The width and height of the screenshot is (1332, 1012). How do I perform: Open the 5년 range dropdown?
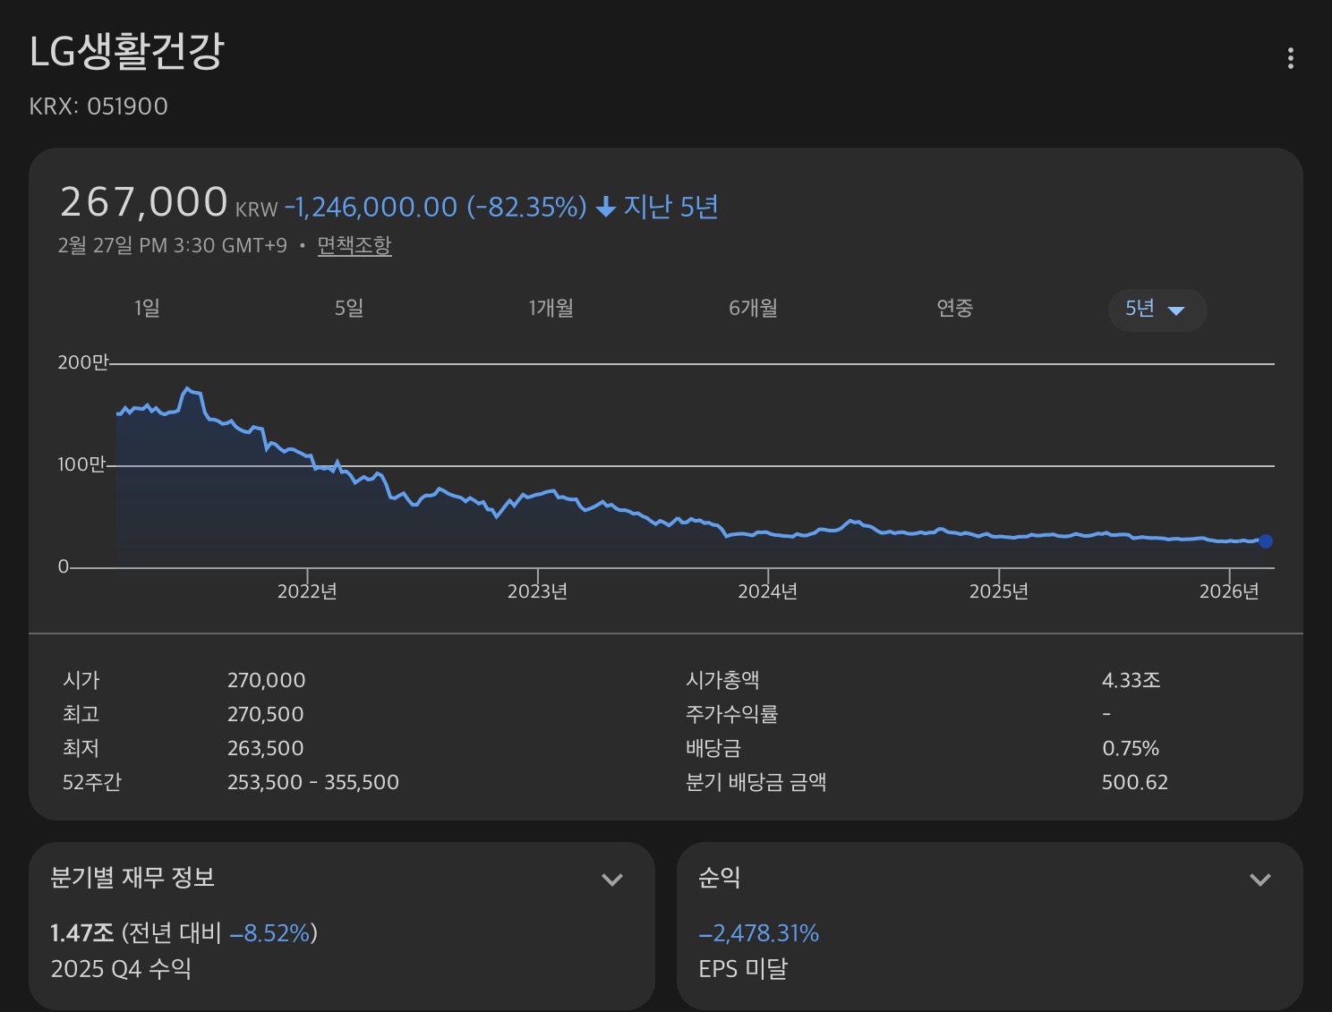1157,310
